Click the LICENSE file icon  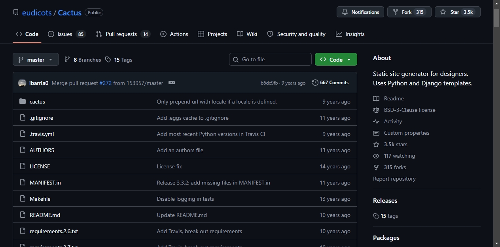click(x=23, y=166)
